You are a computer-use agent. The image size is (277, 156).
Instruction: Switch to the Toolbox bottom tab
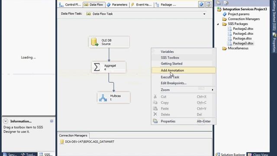pyautogui.click(x=28, y=154)
